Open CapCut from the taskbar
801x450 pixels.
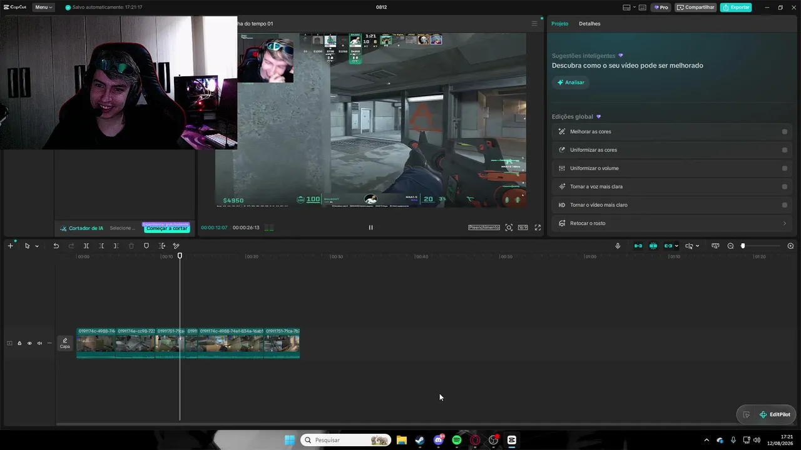[512, 440]
